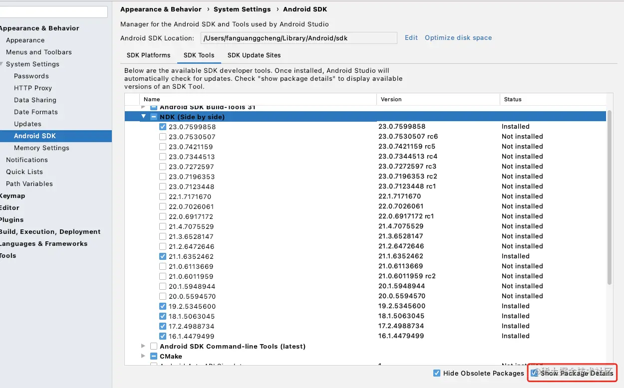
Task: Select version cell 21.0.6011959 rc2
Action: click(407, 276)
